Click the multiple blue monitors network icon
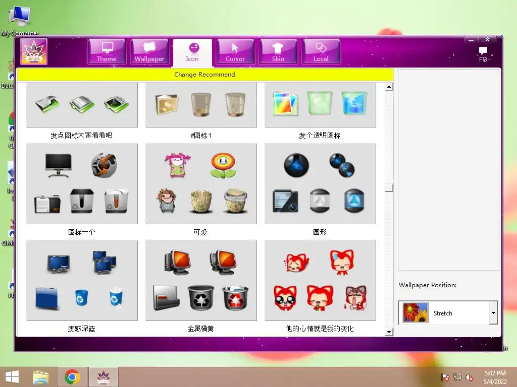Screen dimensions: 517x387 (104, 263)
